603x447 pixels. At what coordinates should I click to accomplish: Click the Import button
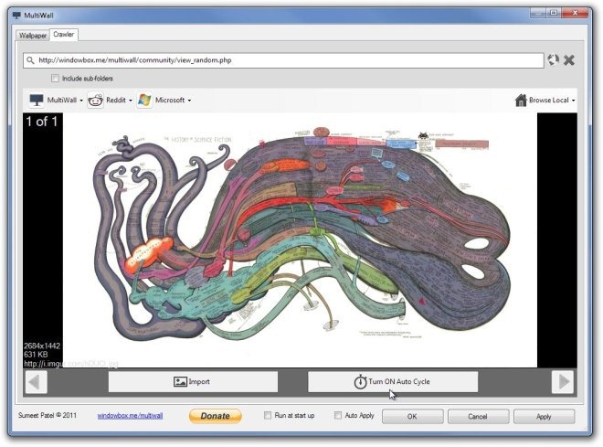[193, 381]
